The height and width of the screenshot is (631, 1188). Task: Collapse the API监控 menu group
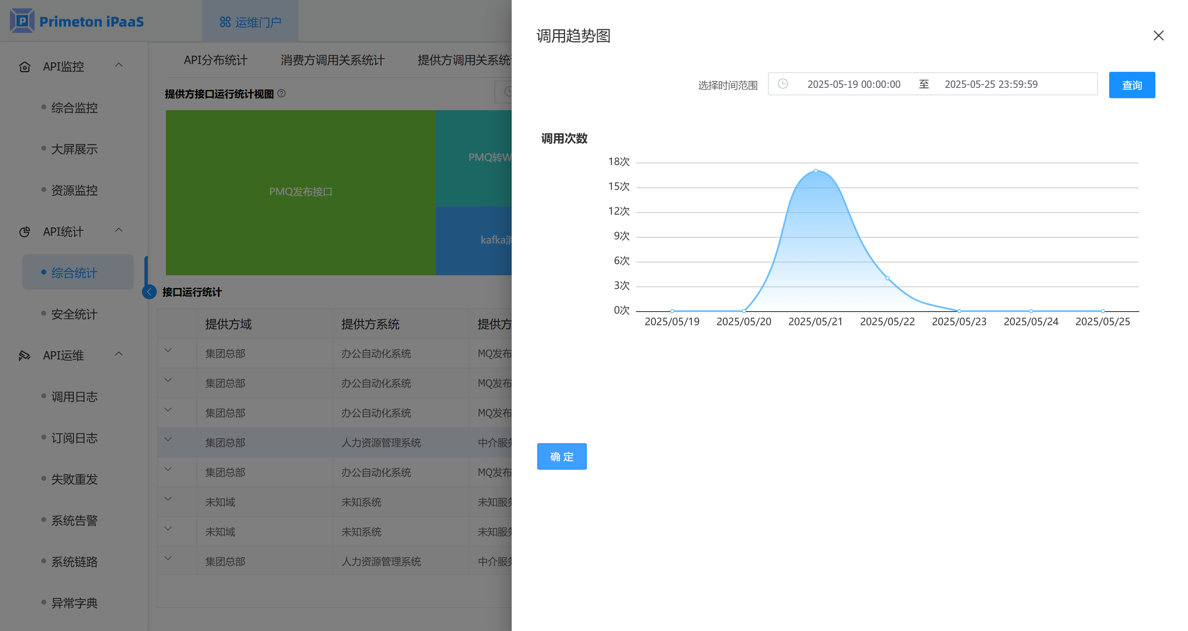118,65
